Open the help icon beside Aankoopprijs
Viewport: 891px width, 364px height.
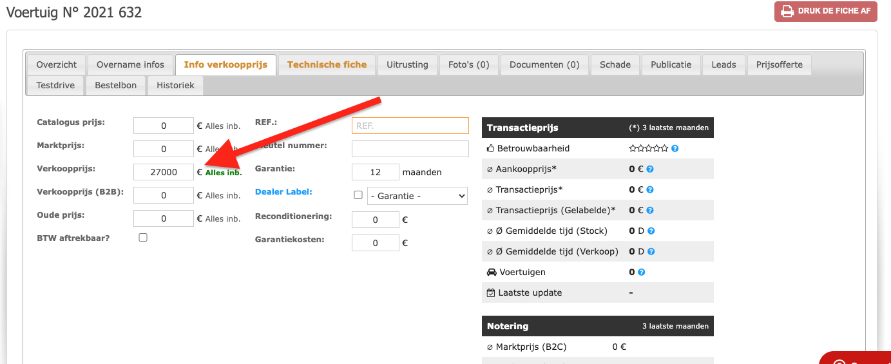click(x=650, y=169)
